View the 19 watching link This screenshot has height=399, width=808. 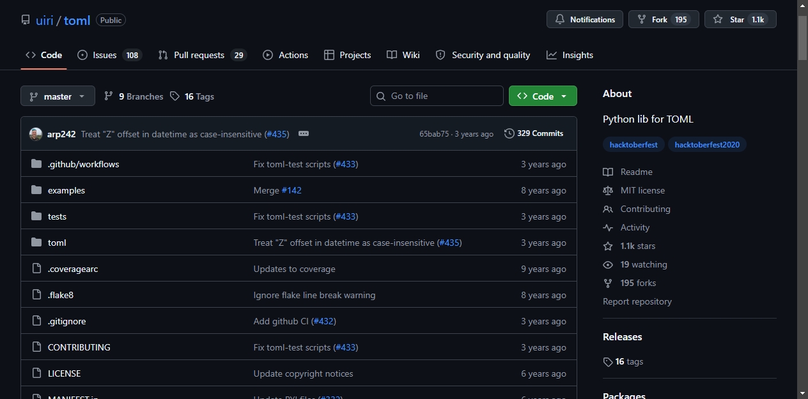635,264
